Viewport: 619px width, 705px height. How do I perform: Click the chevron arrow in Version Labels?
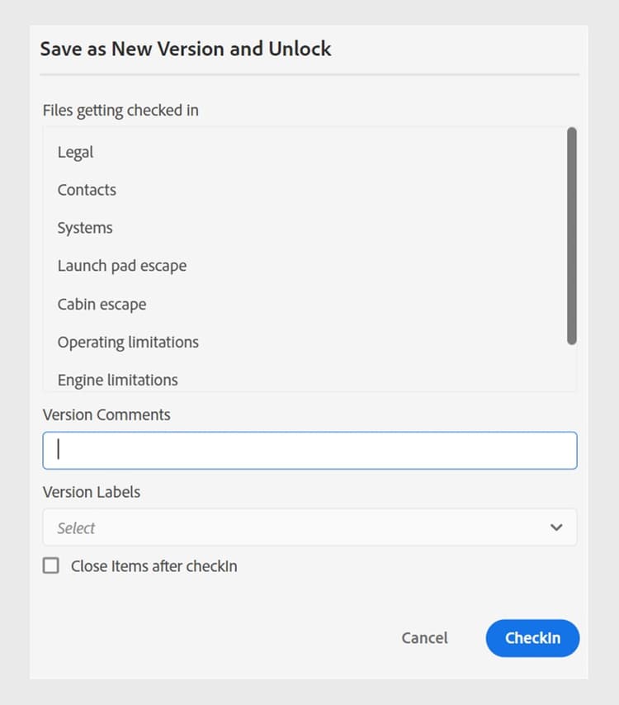coord(556,528)
